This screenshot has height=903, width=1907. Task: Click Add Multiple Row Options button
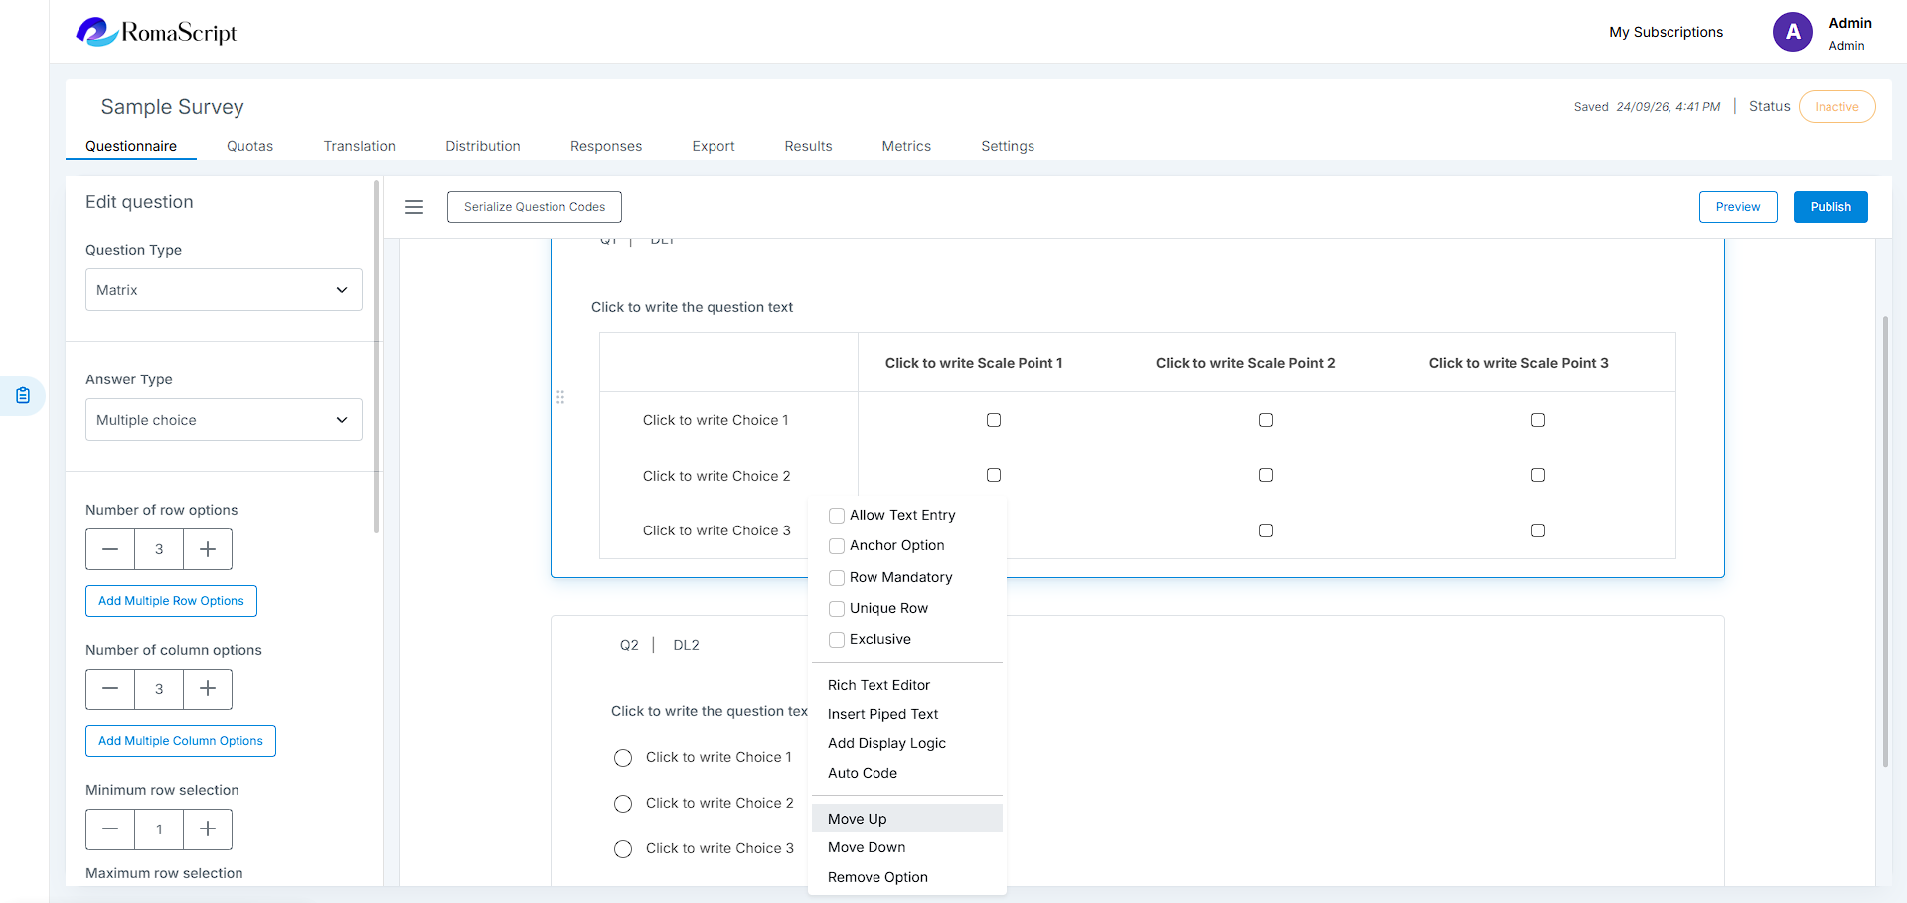(x=171, y=601)
